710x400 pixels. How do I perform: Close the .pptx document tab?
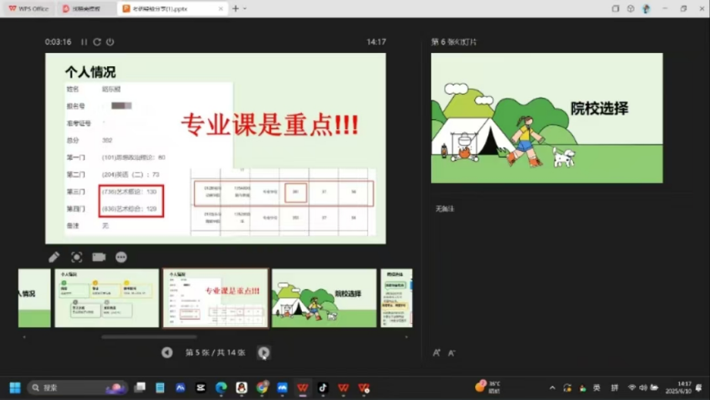[220, 8]
